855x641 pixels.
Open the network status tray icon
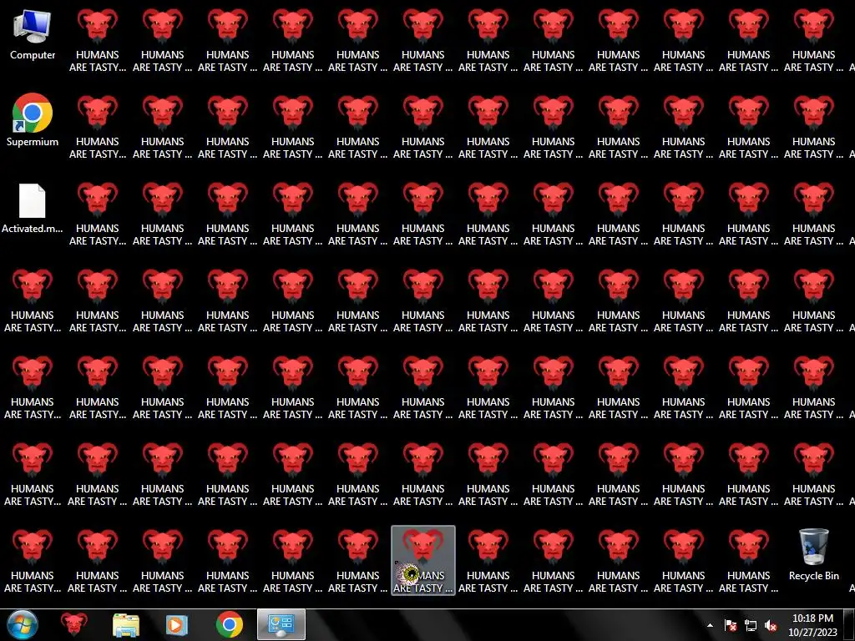click(x=751, y=625)
